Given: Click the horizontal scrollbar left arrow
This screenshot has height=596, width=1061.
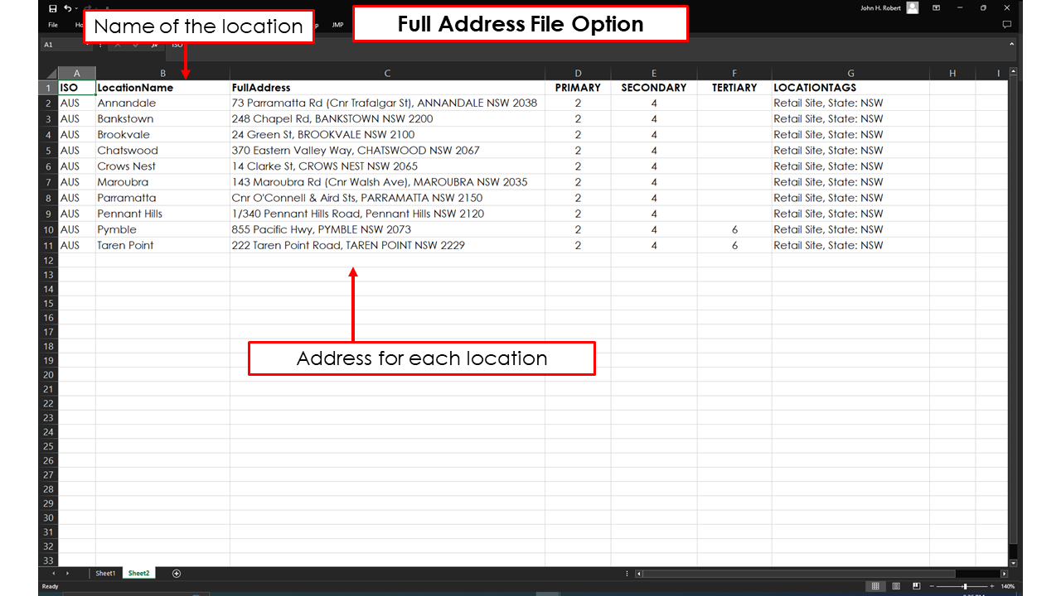Looking at the screenshot, I should click(x=639, y=574).
